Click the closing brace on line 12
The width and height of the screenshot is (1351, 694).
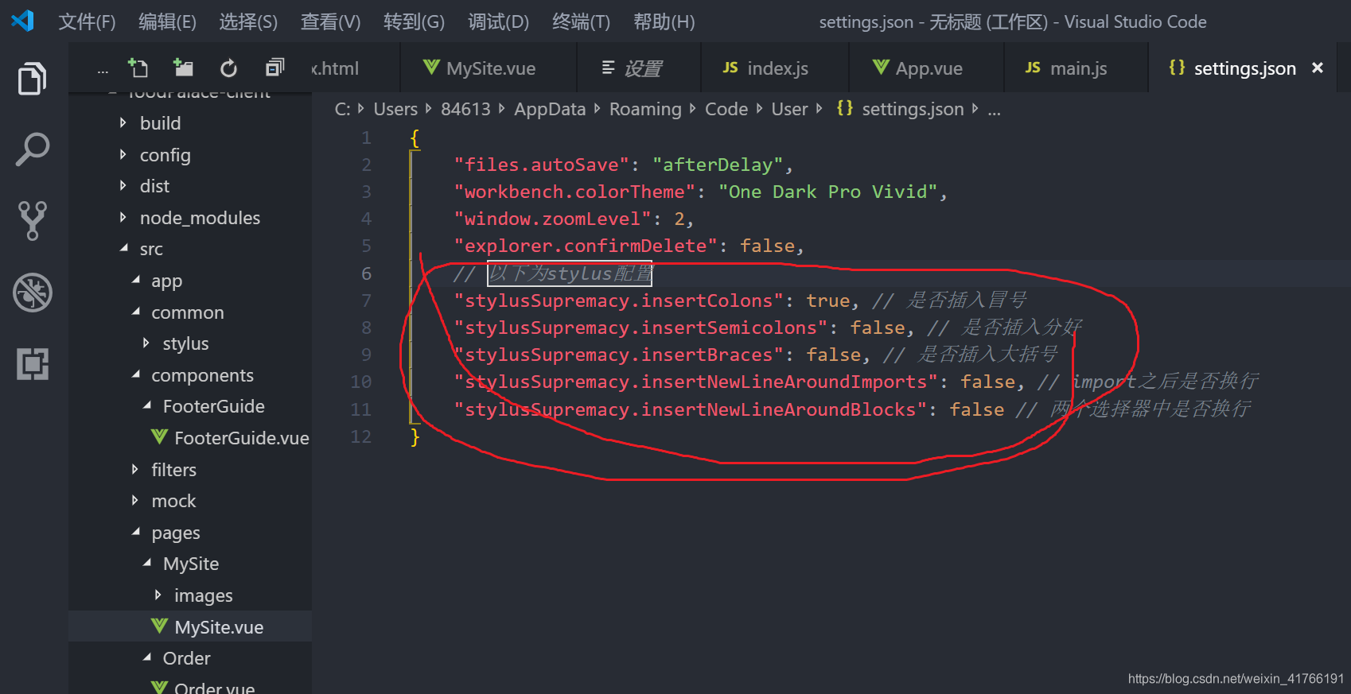tap(415, 436)
